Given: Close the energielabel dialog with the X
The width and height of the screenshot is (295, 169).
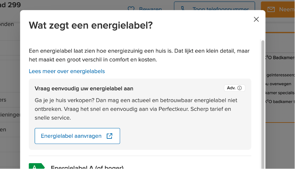Looking at the screenshot, I should (x=256, y=19).
